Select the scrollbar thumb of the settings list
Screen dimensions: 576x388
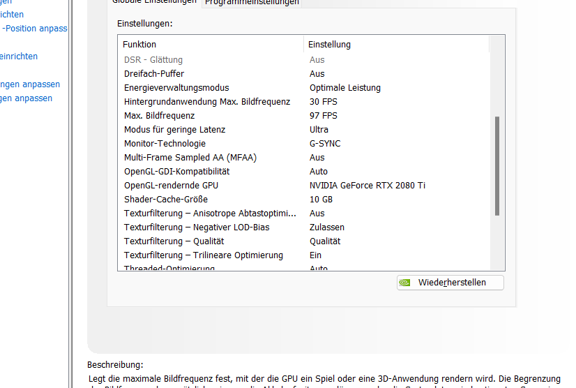click(497, 166)
